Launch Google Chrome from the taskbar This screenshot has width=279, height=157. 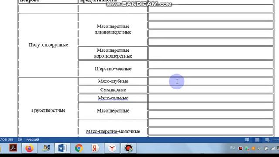[x=79, y=148]
